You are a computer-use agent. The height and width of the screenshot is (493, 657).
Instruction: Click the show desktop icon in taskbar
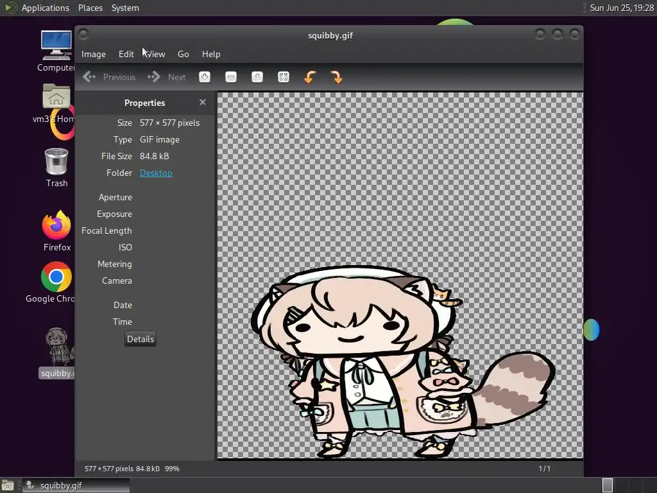(x=8, y=485)
